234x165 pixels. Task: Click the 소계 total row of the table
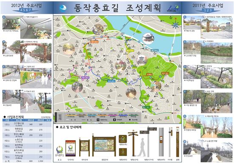coord(27,161)
